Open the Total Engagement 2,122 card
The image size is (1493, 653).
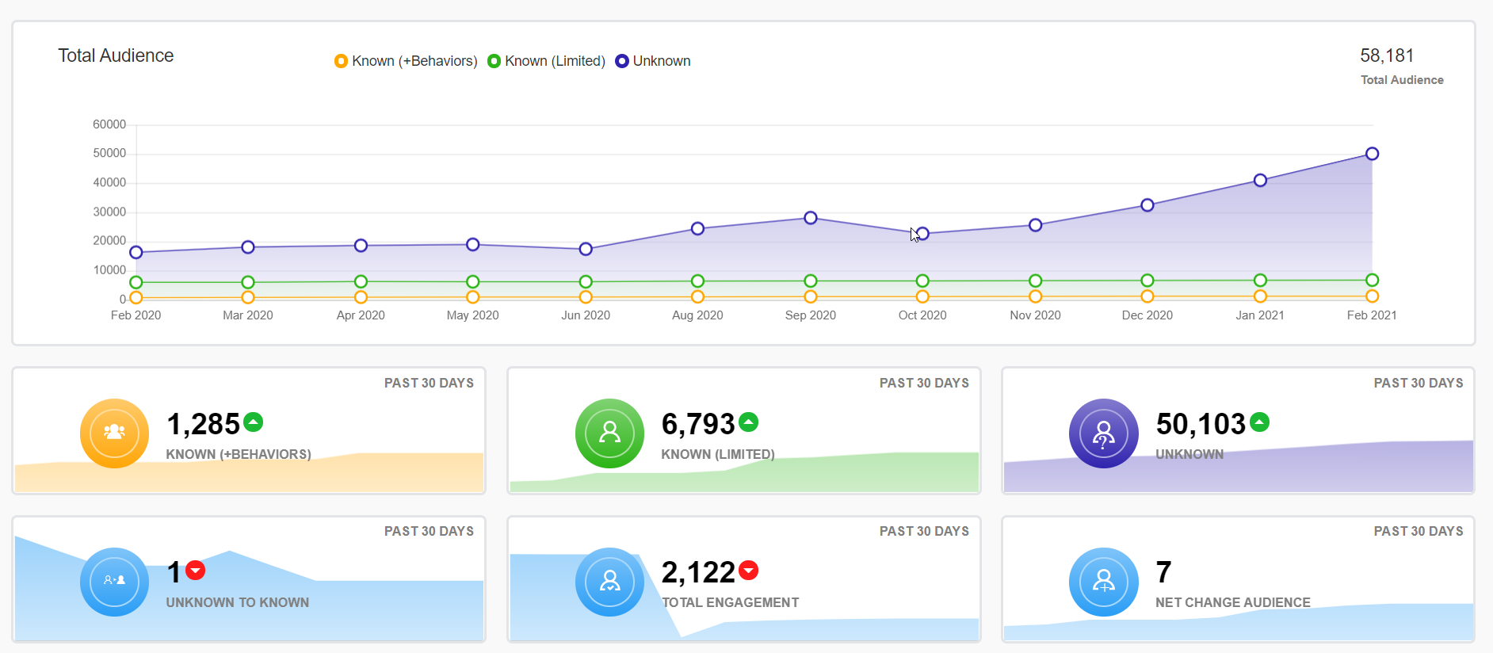[x=744, y=579]
